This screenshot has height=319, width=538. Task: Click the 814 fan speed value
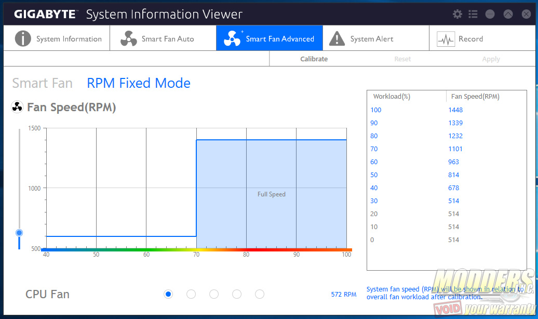tap(453, 175)
